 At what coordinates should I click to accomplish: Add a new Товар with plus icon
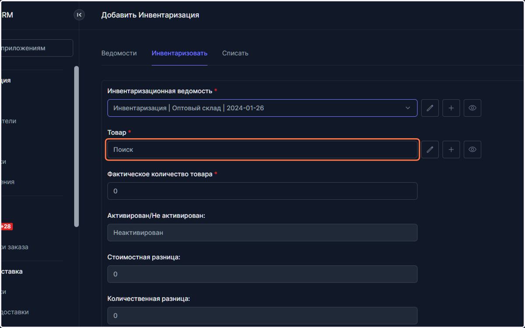pyautogui.click(x=451, y=150)
